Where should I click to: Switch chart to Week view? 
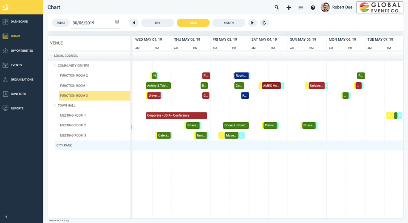[193, 23]
